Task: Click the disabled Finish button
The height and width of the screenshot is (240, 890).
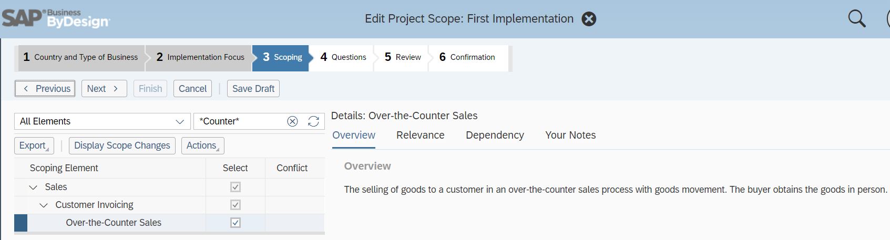Action: 150,89
